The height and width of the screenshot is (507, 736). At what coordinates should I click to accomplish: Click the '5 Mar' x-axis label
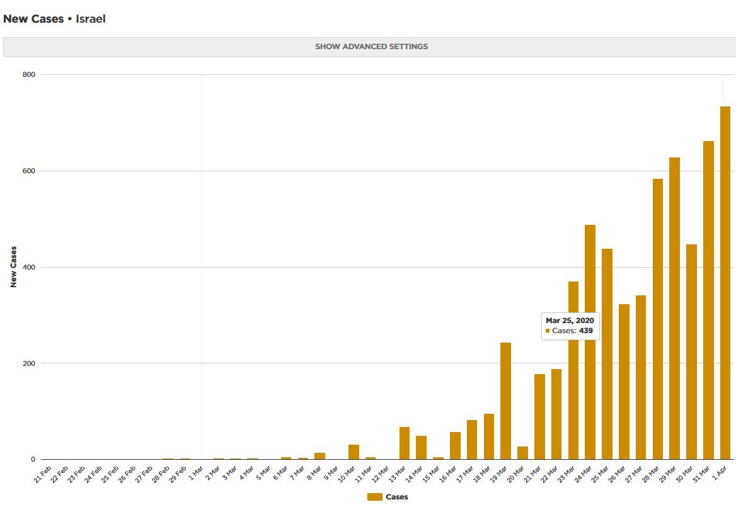click(x=263, y=473)
